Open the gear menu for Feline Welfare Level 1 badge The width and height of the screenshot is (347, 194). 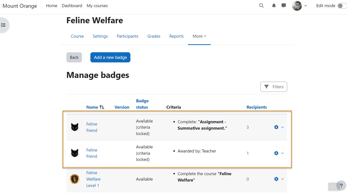coord(276,179)
